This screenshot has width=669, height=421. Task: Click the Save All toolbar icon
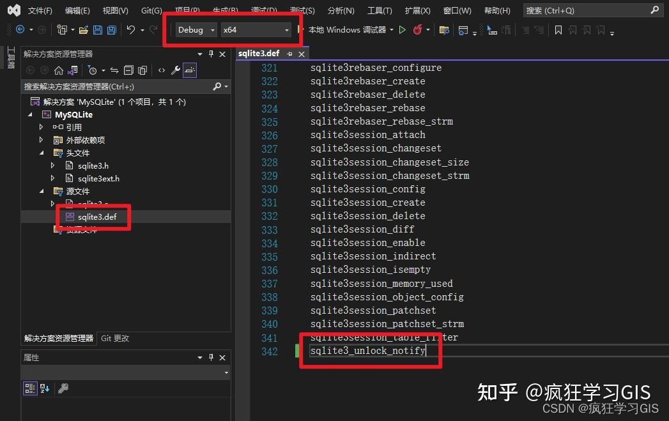pyautogui.click(x=112, y=29)
